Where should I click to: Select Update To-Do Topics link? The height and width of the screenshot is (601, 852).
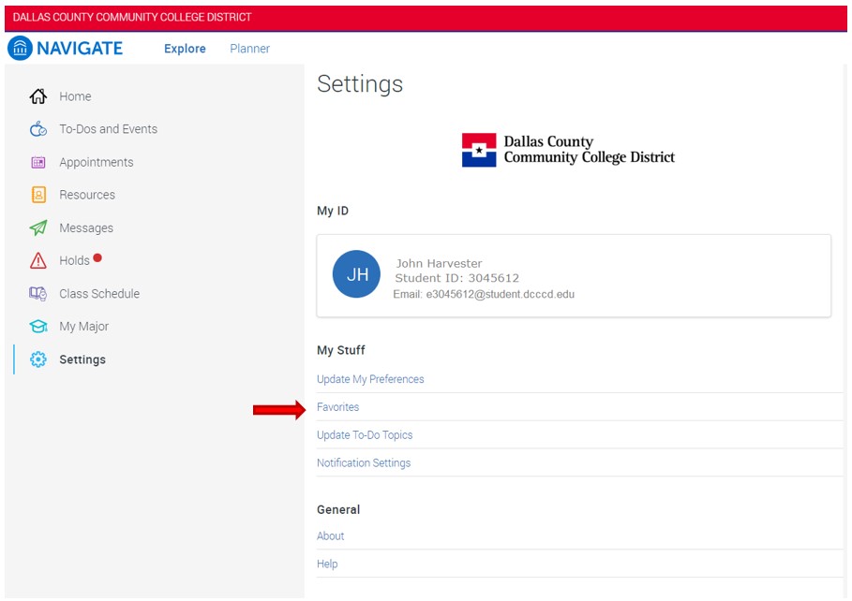[x=365, y=435]
